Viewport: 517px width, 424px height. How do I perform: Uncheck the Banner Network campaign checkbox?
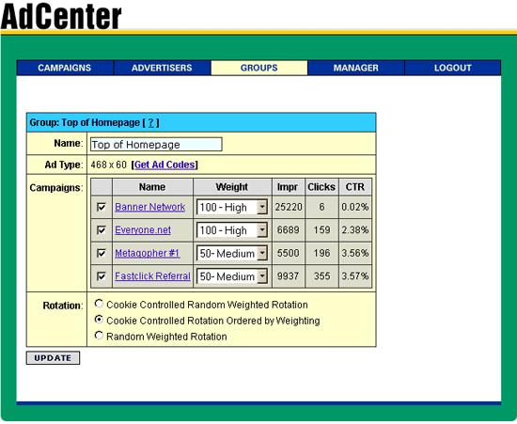coord(102,207)
